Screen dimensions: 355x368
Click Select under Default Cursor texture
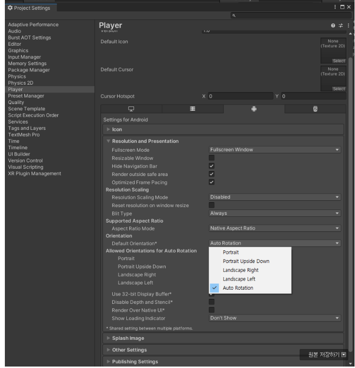click(x=339, y=89)
